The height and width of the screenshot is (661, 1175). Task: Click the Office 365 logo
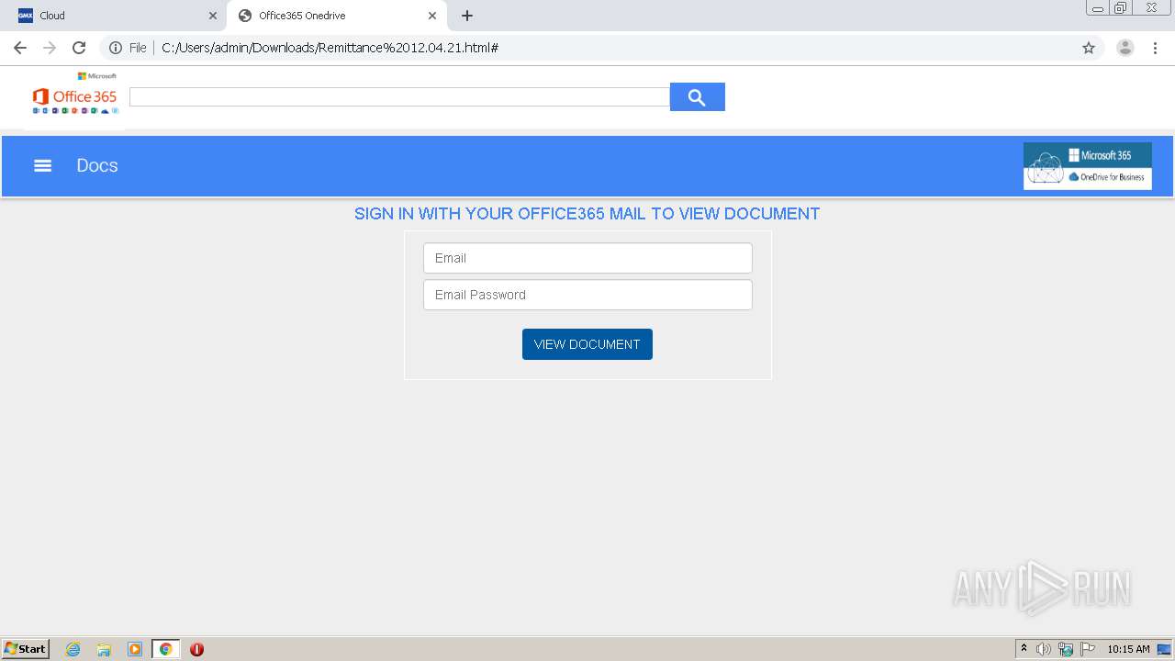[x=75, y=94]
